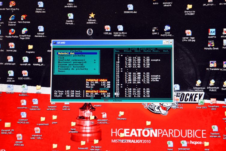
Task: Start the AXAPTA desktop shortcut
Action: 212,32
